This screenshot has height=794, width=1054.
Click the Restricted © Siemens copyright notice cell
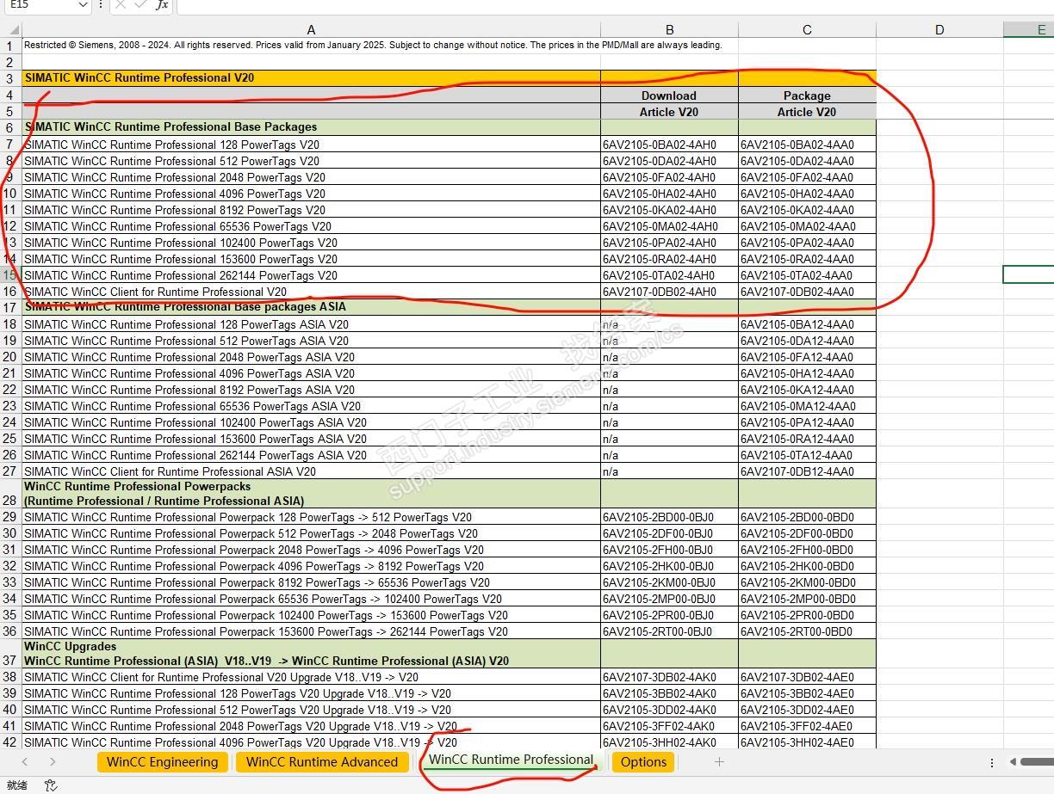click(311, 46)
